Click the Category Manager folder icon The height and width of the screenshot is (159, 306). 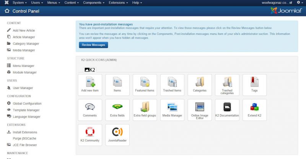click(x=9, y=43)
